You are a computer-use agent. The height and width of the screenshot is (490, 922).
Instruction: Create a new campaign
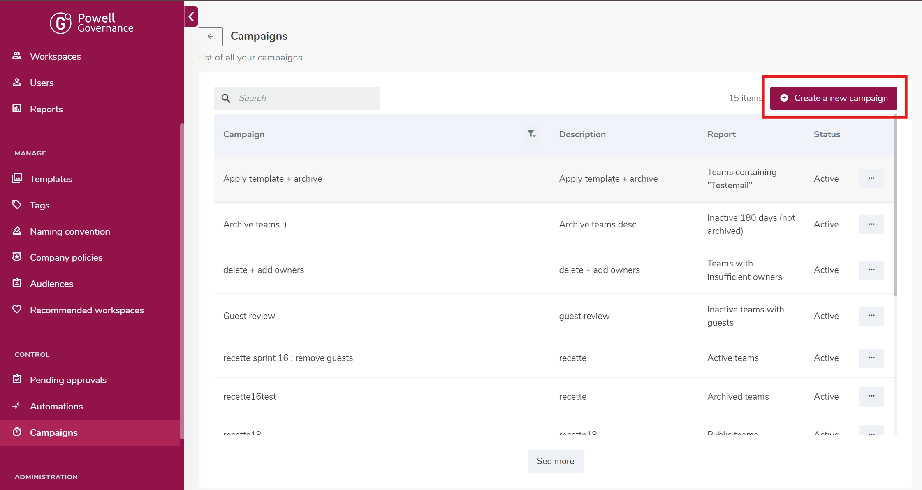click(x=834, y=98)
